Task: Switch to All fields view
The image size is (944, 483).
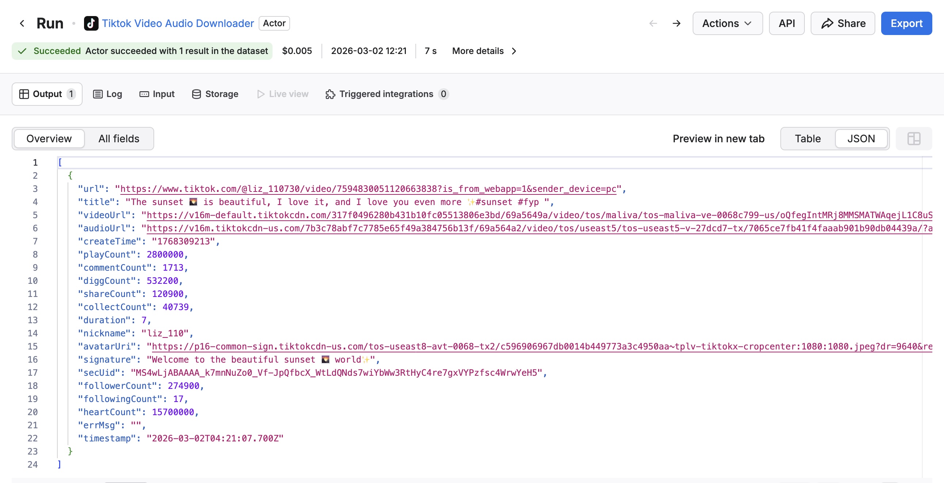Action: click(119, 139)
